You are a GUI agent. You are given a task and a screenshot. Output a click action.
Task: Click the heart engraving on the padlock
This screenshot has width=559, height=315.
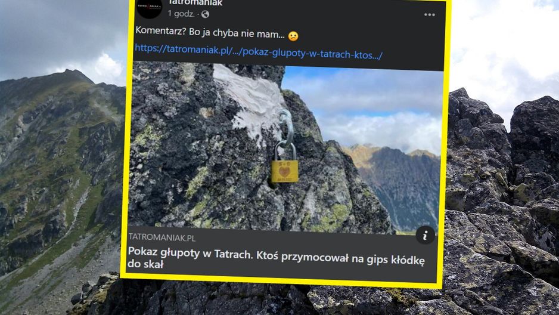click(284, 172)
